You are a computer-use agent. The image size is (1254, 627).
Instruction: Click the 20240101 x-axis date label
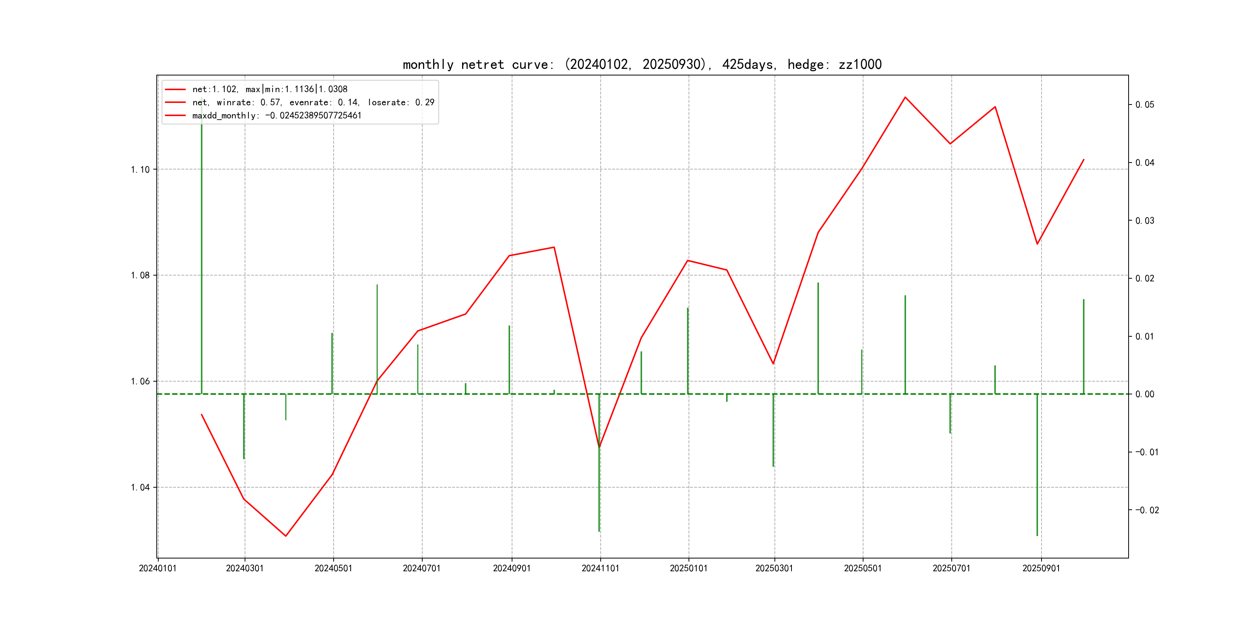click(158, 568)
